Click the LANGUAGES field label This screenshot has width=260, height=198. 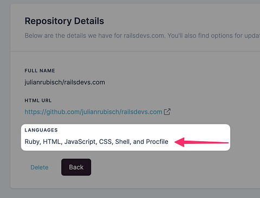coord(41,130)
